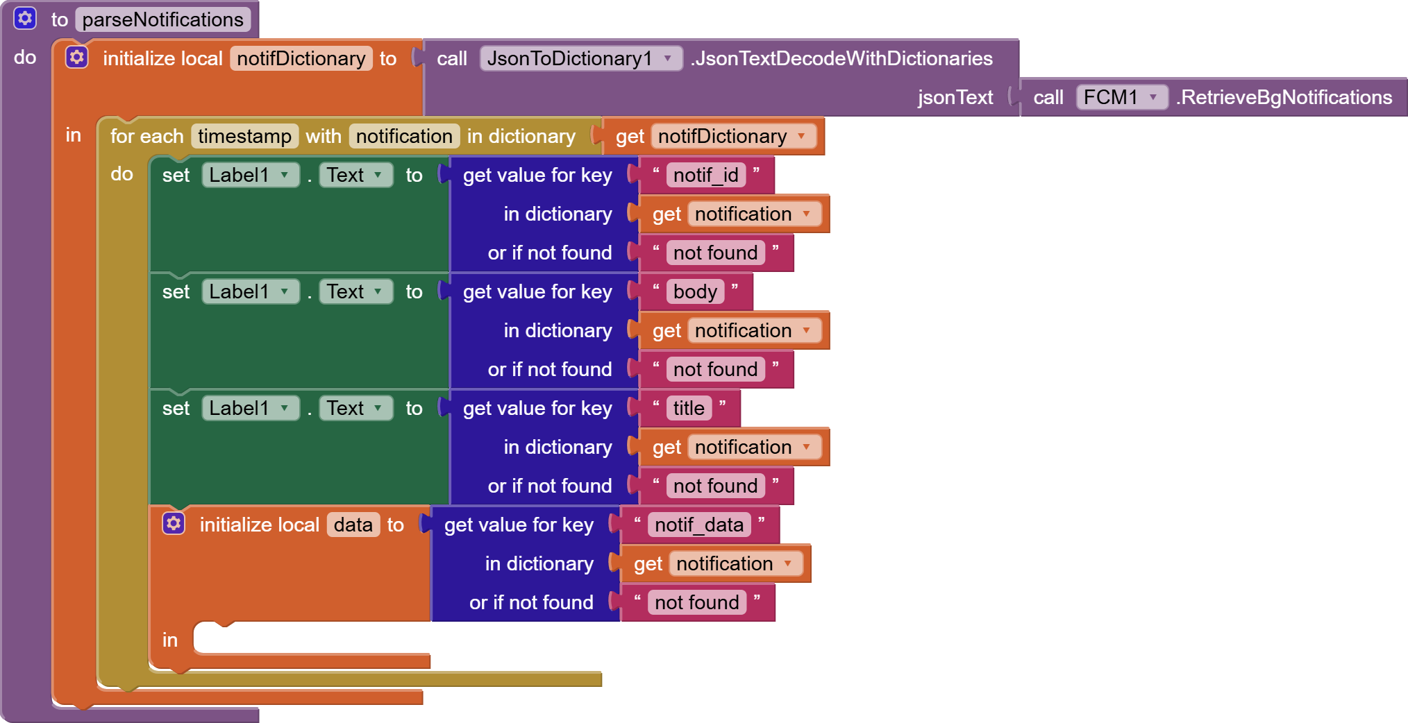Image resolution: width=1408 pixels, height=723 pixels.
Task: Expand the FCM1 component dropdown
Action: pos(1153,97)
